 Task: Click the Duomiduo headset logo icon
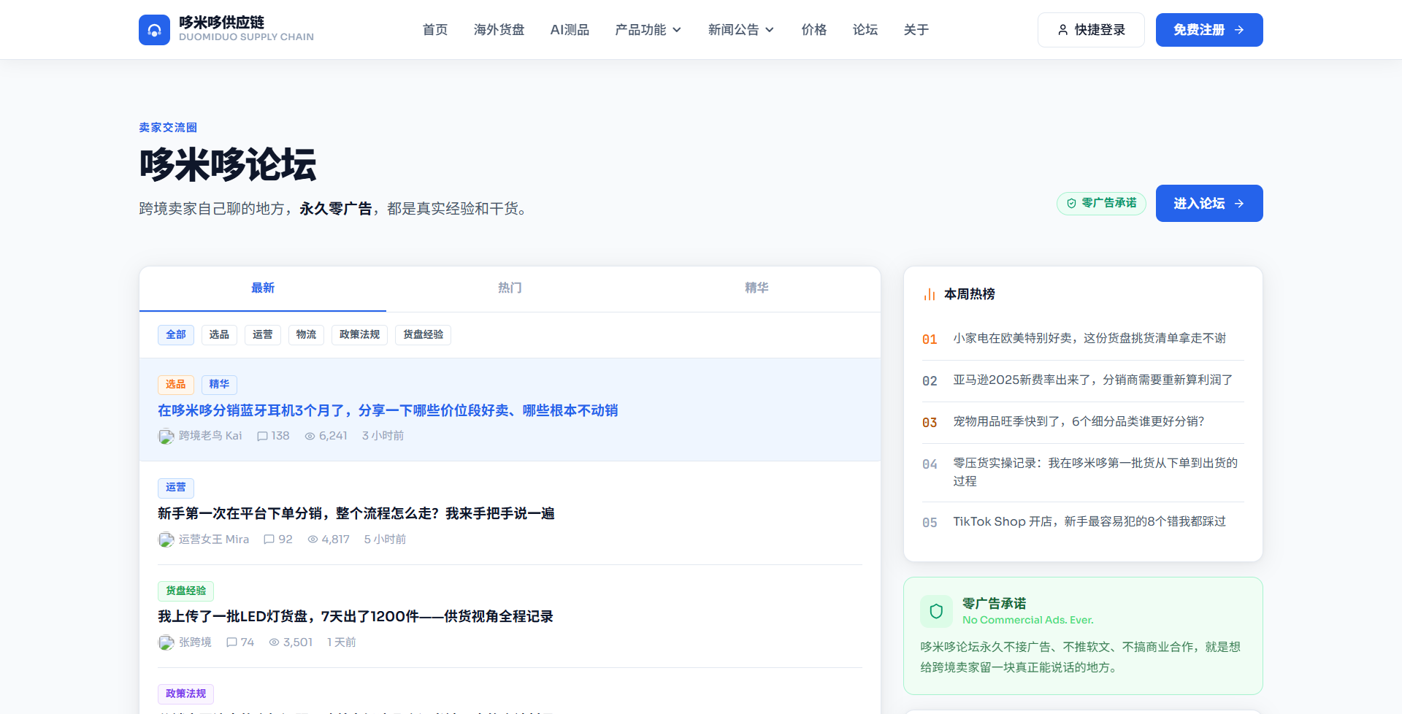(x=154, y=30)
